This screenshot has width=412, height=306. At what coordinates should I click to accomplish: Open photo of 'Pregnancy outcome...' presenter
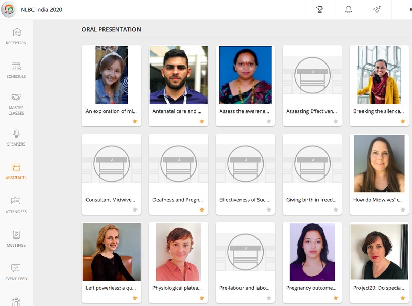(313, 252)
